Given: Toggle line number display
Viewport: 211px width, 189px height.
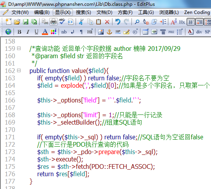Looking at the screenshot, I should coord(208,22).
